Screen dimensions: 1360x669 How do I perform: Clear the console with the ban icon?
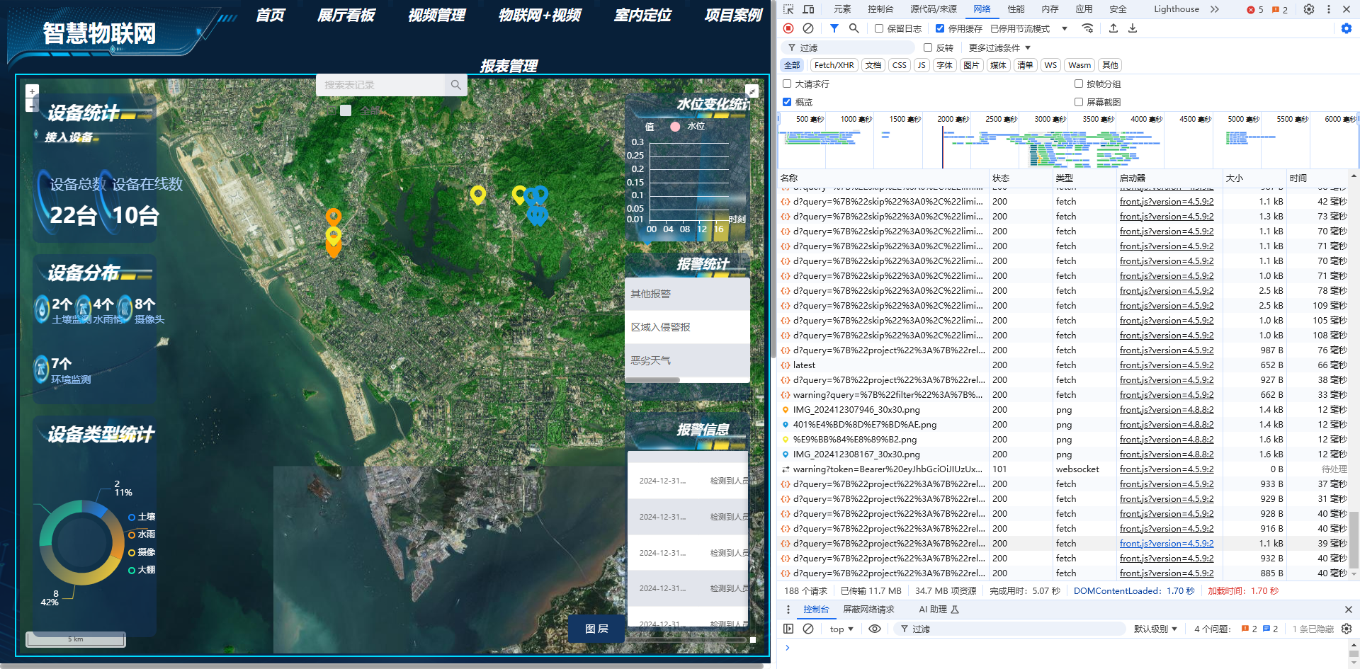[x=808, y=629]
